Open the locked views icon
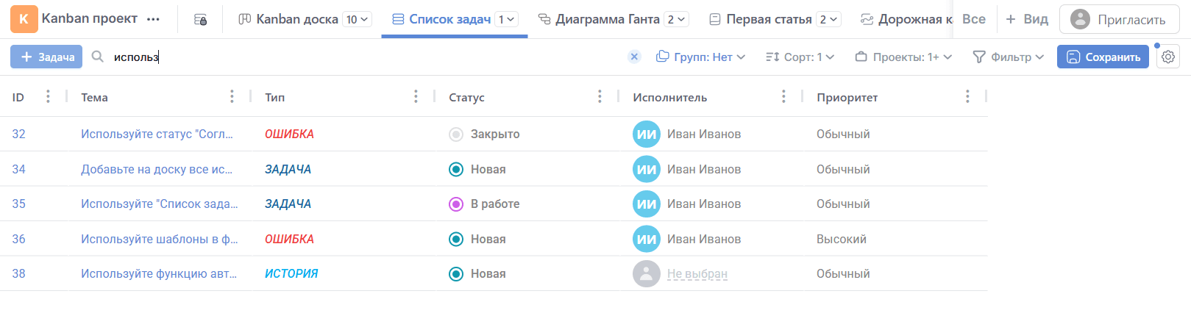Image resolution: width=1191 pixels, height=327 pixels. (200, 20)
